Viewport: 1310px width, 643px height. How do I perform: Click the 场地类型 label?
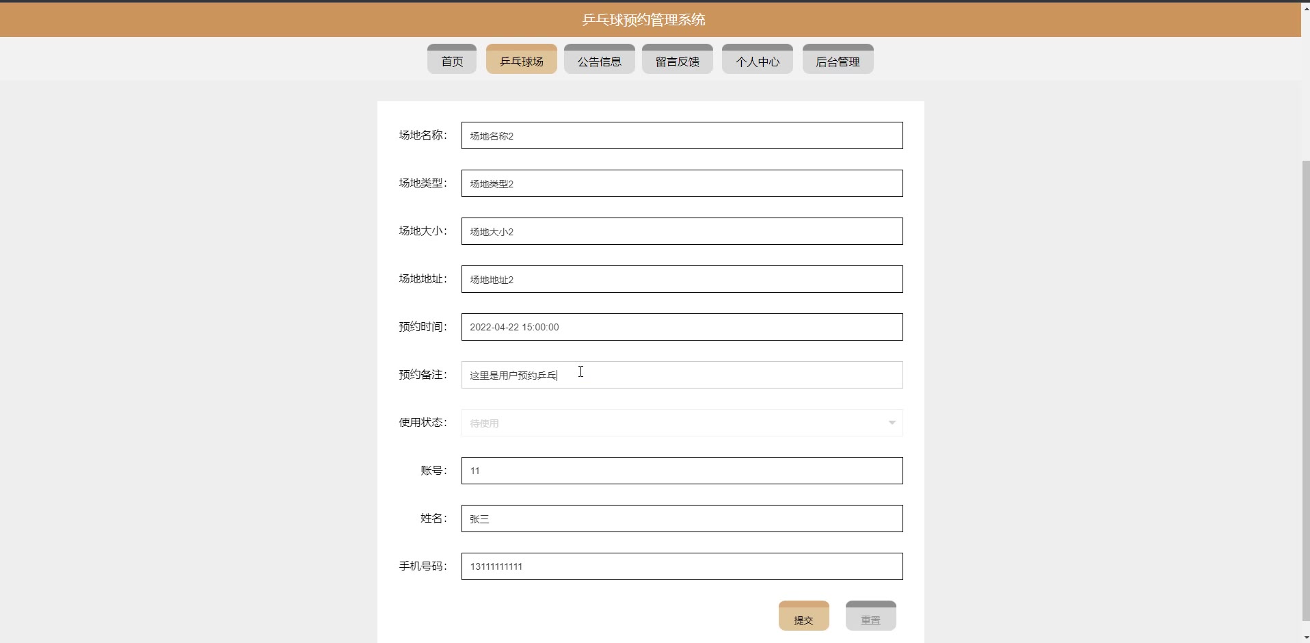pyautogui.click(x=423, y=183)
